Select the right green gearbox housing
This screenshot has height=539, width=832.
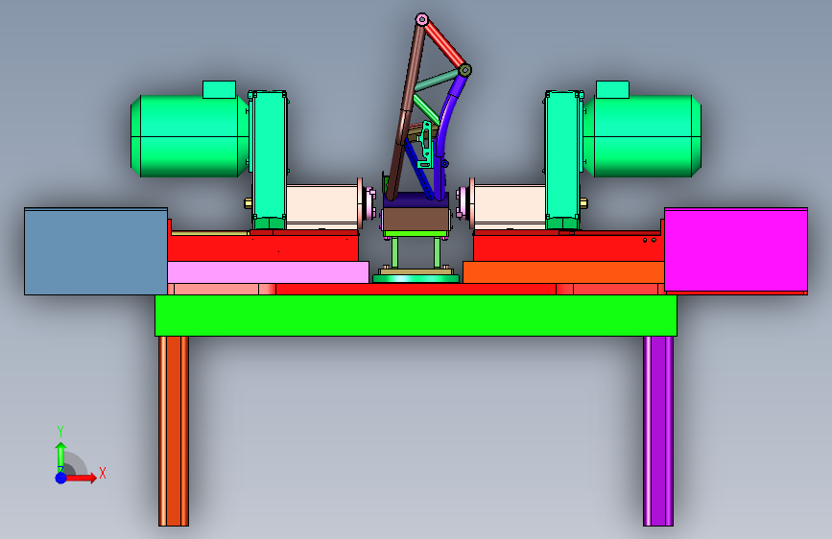pyautogui.click(x=563, y=159)
